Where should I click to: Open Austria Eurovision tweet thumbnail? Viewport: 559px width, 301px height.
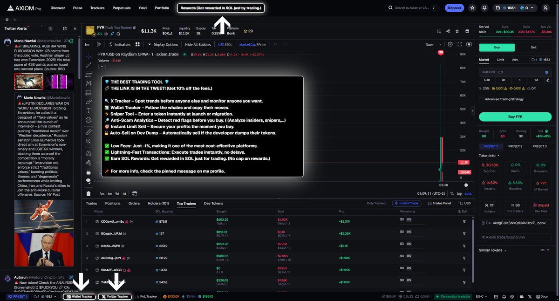click(x=29, y=81)
